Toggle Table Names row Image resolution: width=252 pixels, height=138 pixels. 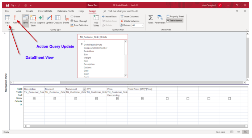175,21
